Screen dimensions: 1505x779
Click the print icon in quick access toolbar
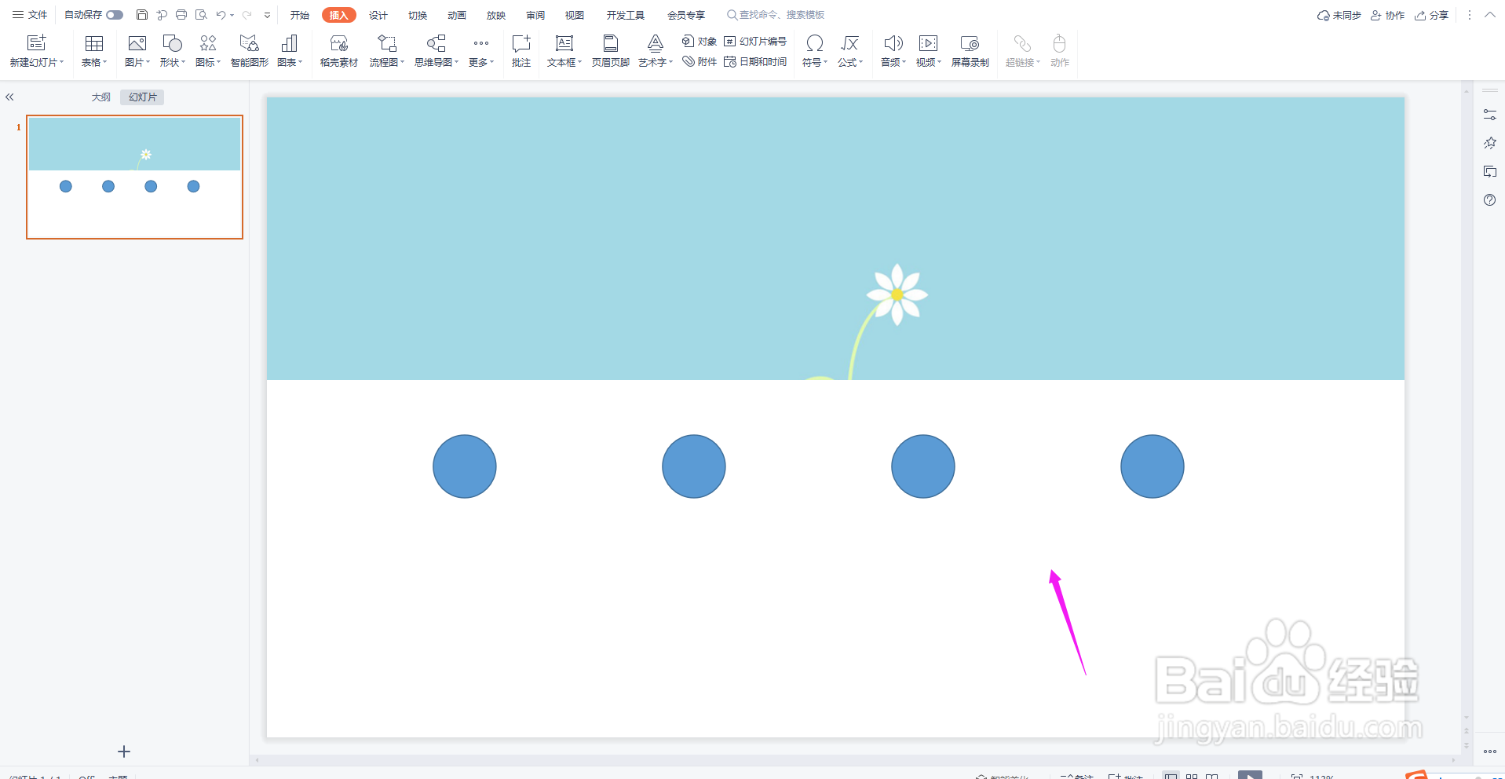[x=181, y=15]
